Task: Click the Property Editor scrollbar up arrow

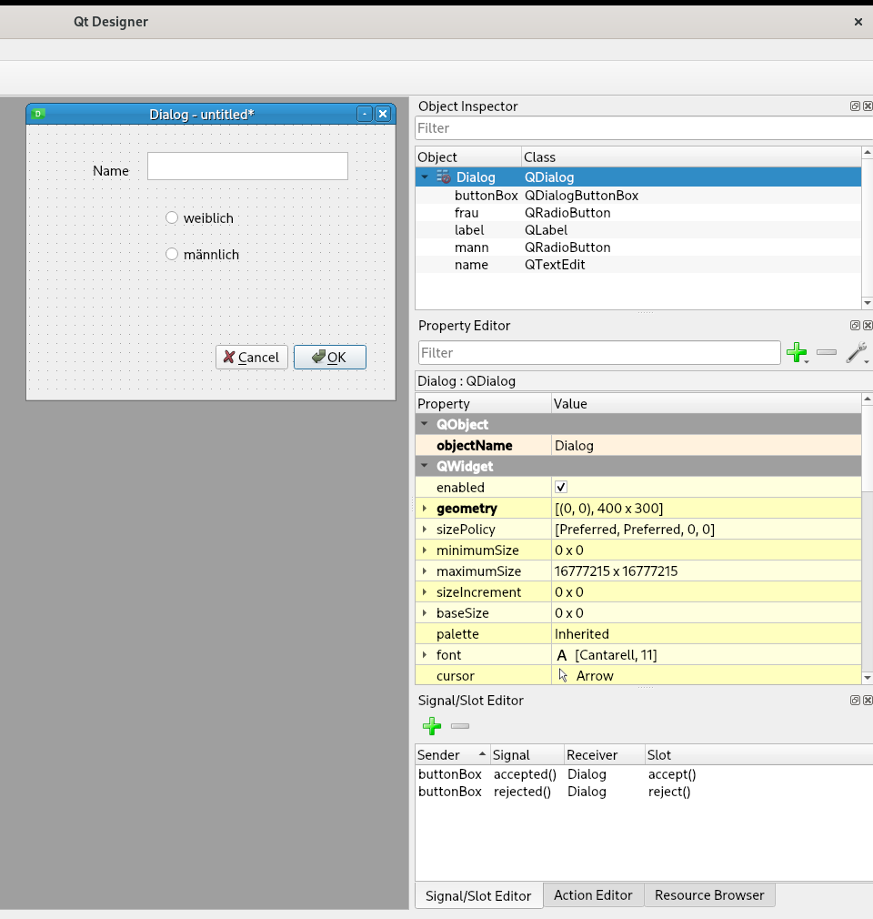Action: [x=868, y=399]
